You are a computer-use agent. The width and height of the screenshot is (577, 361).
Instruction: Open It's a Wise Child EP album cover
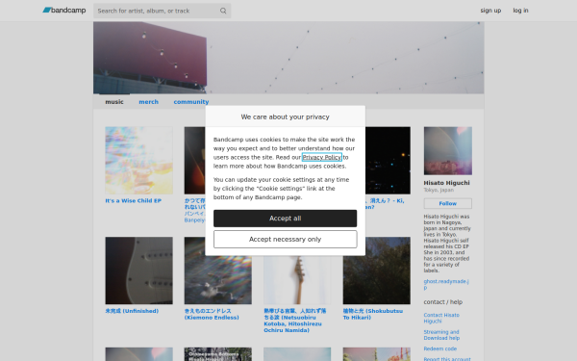138,160
